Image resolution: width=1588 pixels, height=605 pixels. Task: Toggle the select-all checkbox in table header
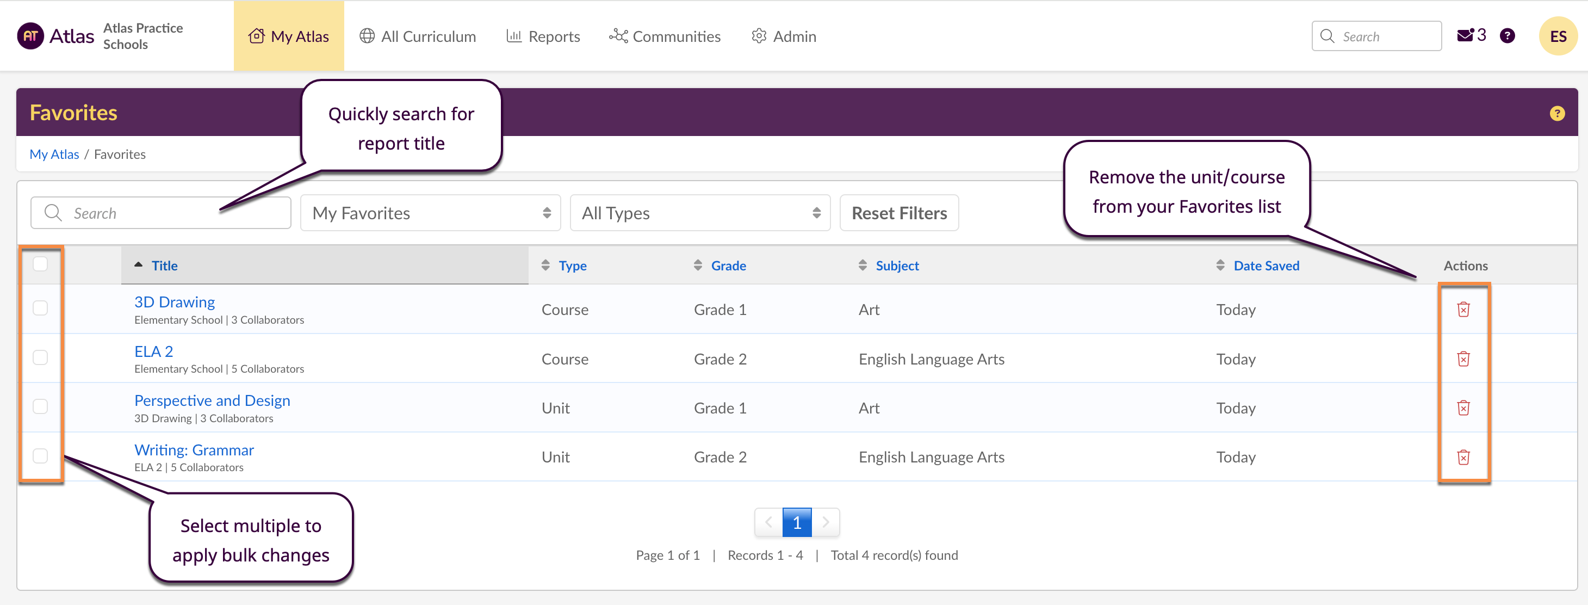(40, 264)
